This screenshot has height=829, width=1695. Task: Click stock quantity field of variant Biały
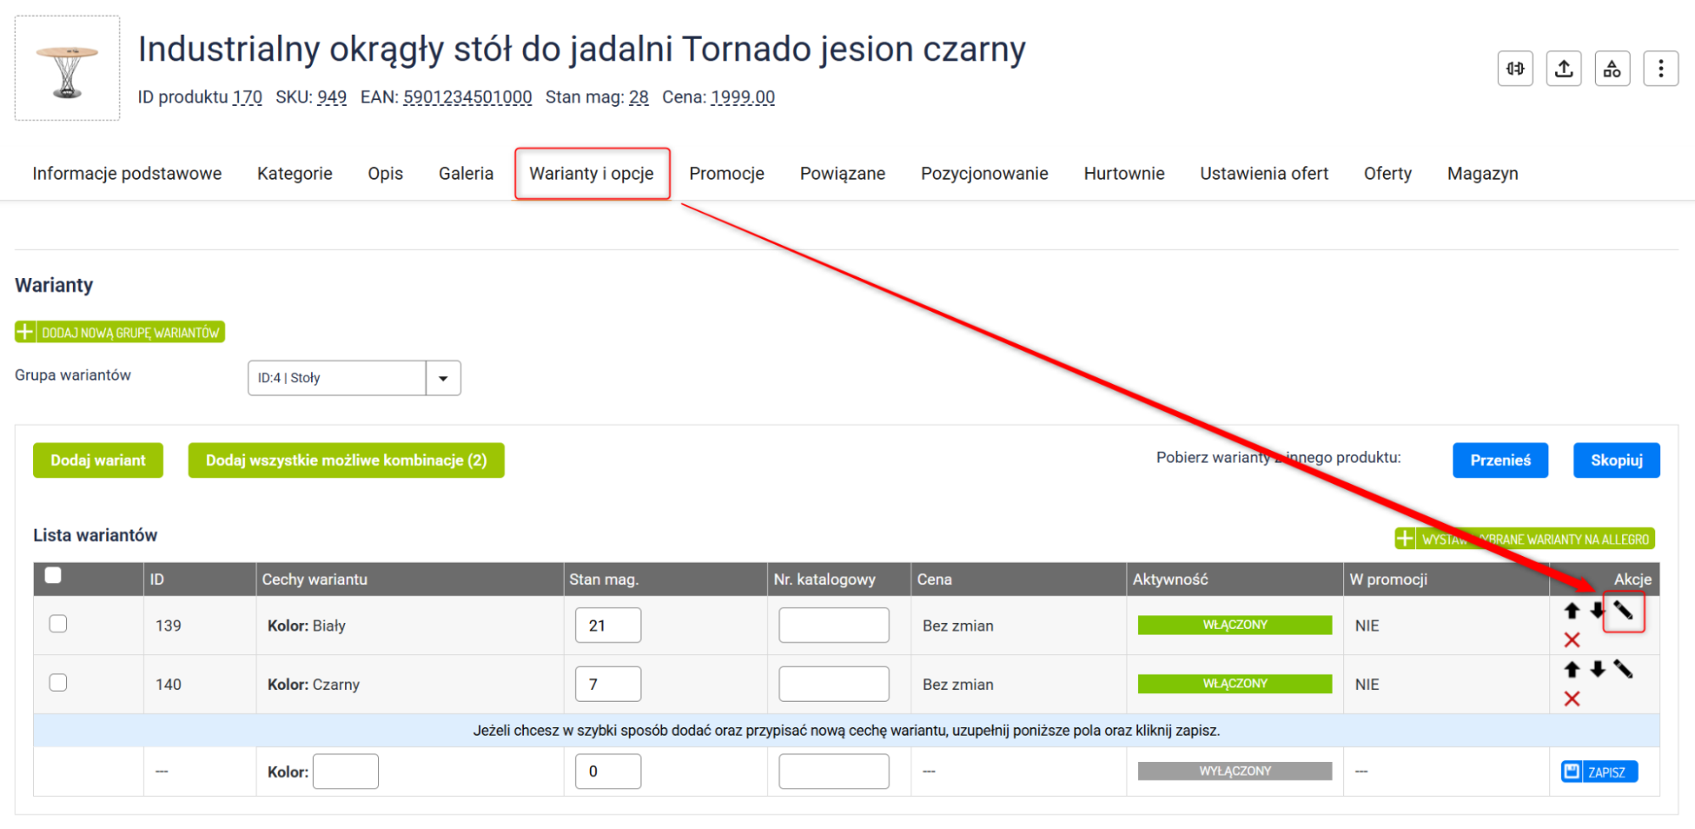coord(607,626)
